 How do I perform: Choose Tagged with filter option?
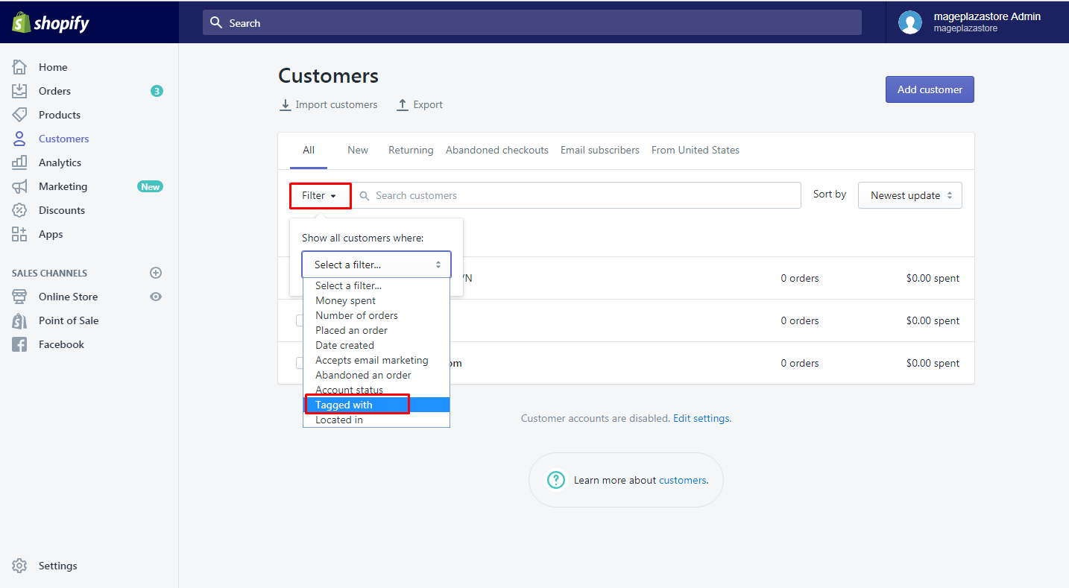click(376, 405)
